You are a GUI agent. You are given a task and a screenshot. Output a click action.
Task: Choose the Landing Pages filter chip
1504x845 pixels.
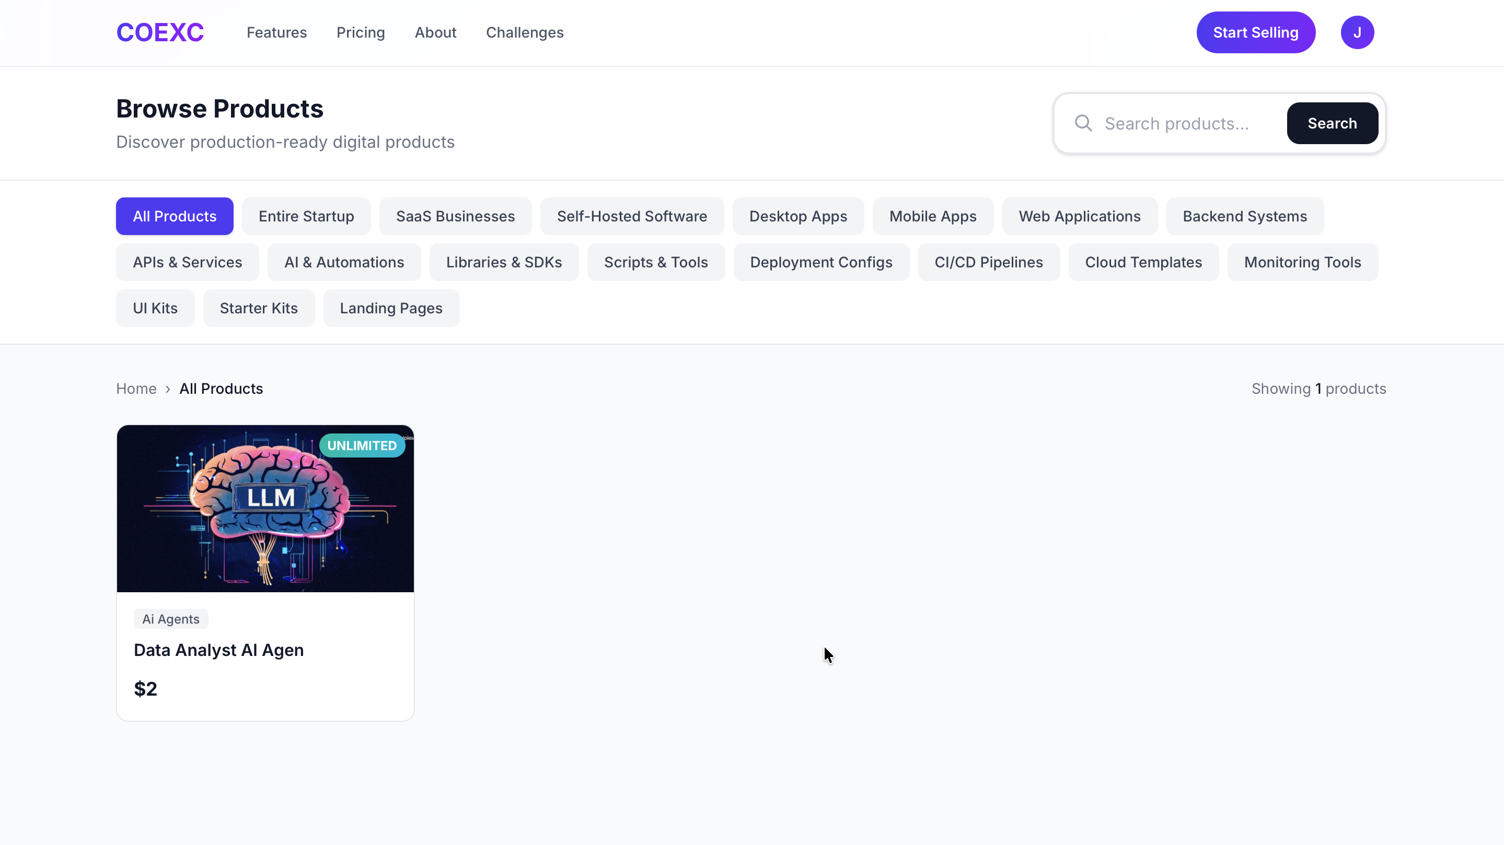click(390, 308)
